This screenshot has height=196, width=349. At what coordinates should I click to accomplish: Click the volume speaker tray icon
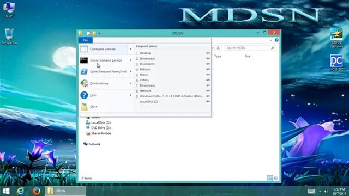[x=326, y=191]
